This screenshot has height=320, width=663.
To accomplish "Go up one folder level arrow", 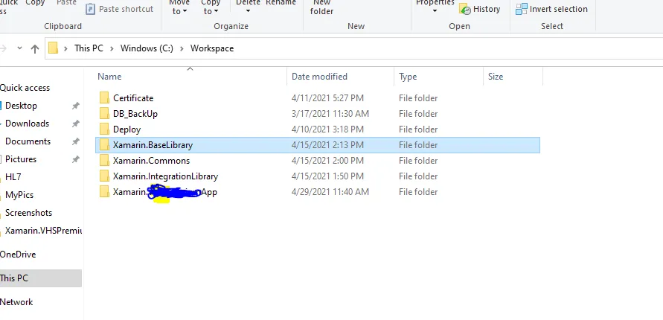I will coord(35,48).
